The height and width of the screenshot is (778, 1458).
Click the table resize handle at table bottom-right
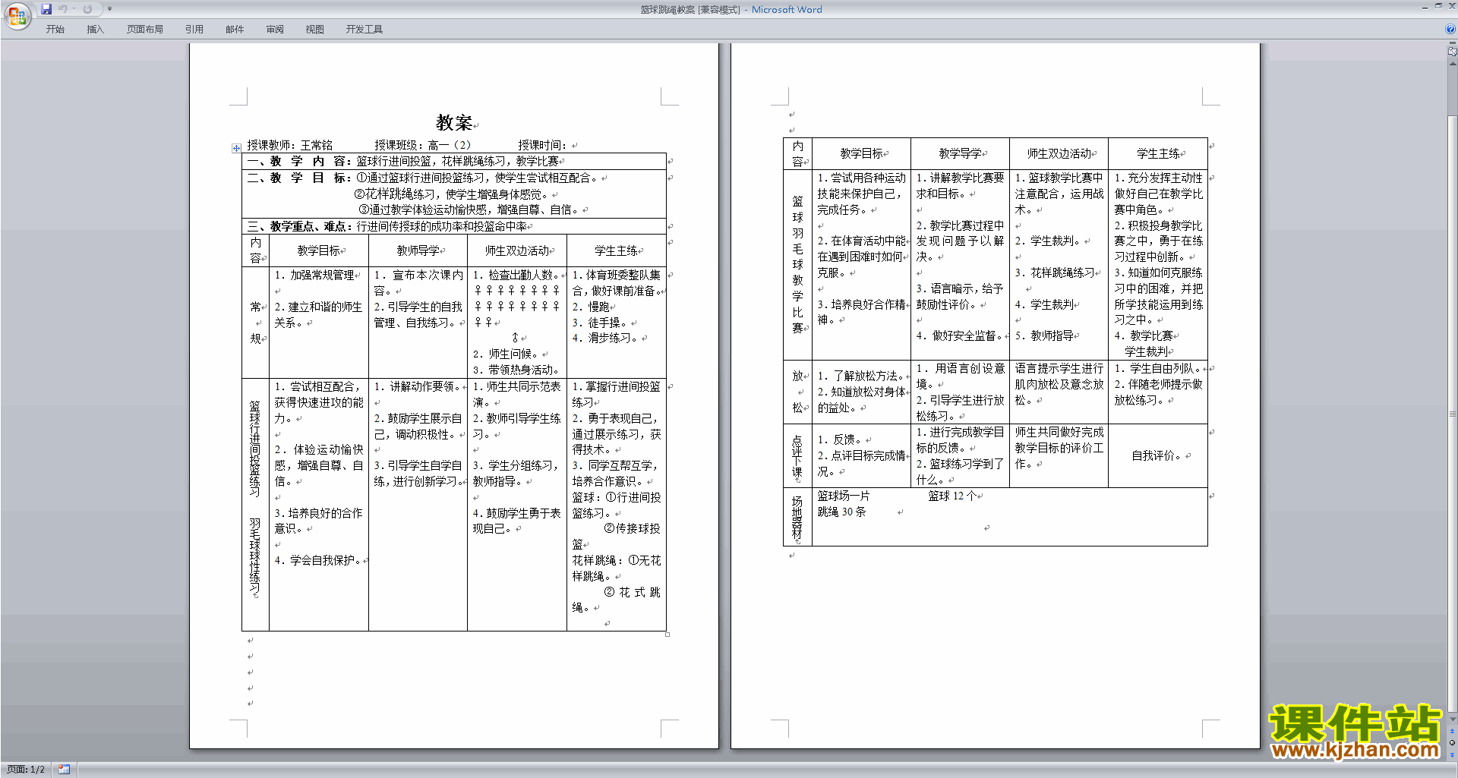pyautogui.click(x=667, y=635)
